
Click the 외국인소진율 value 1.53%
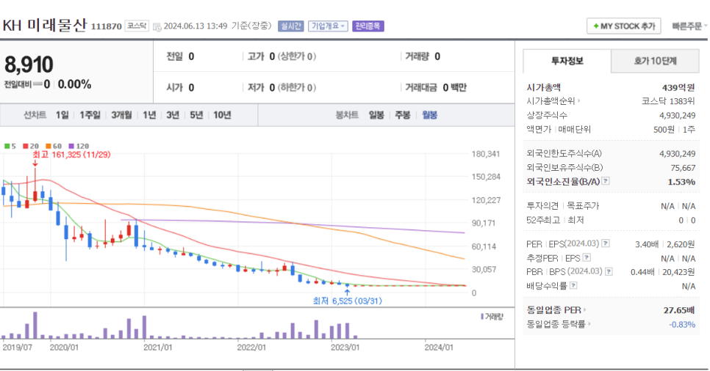point(681,182)
